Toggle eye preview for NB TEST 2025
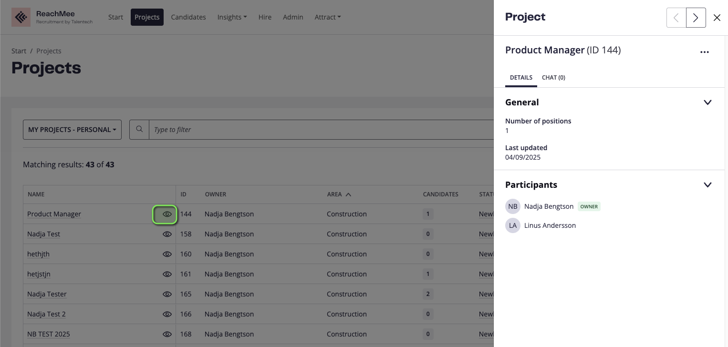728x347 pixels. click(167, 334)
